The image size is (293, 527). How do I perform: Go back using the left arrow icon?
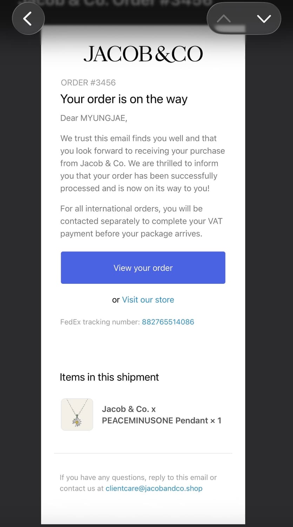coord(28,19)
